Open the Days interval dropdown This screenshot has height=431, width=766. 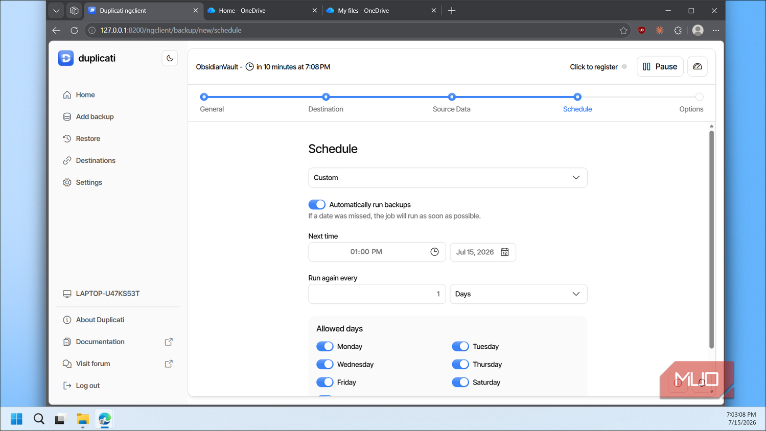[x=519, y=294]
